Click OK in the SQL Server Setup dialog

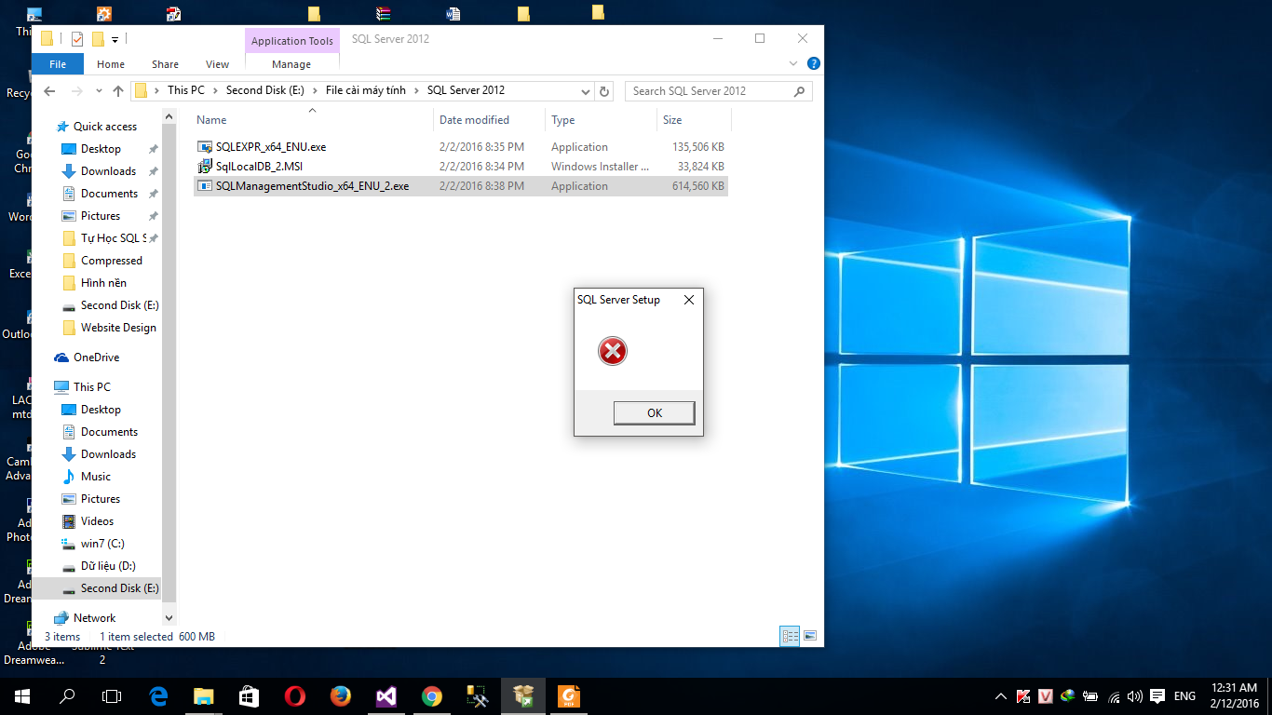(654, 412)
